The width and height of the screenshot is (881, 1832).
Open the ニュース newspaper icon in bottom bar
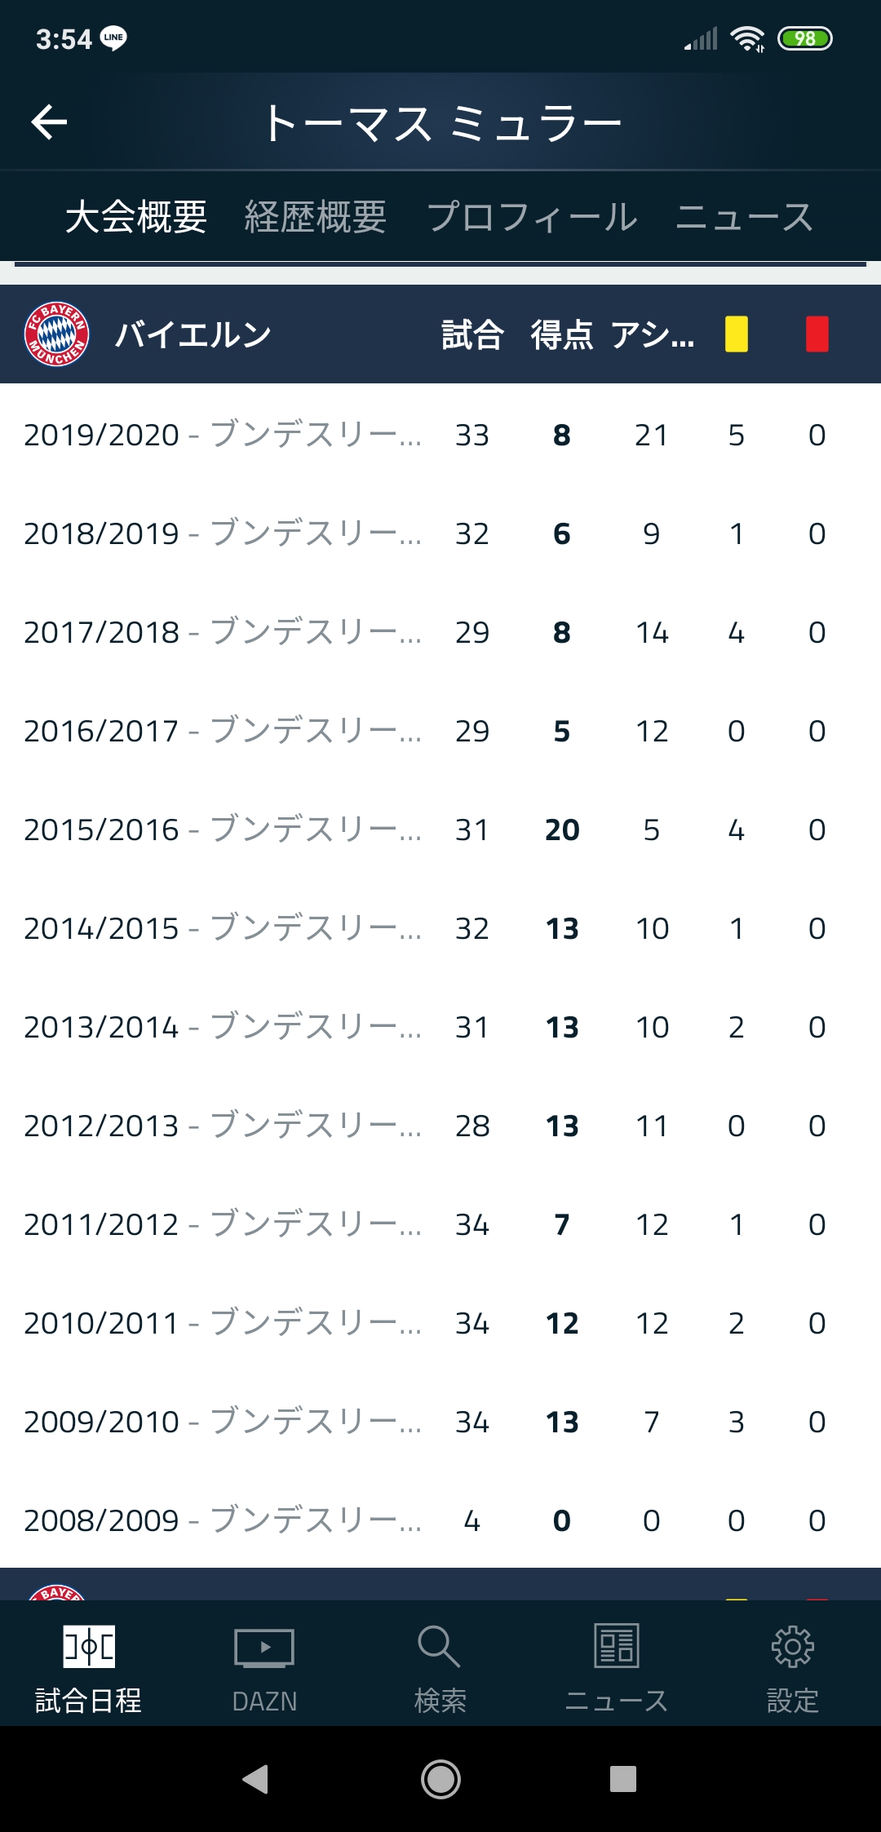617,1648
